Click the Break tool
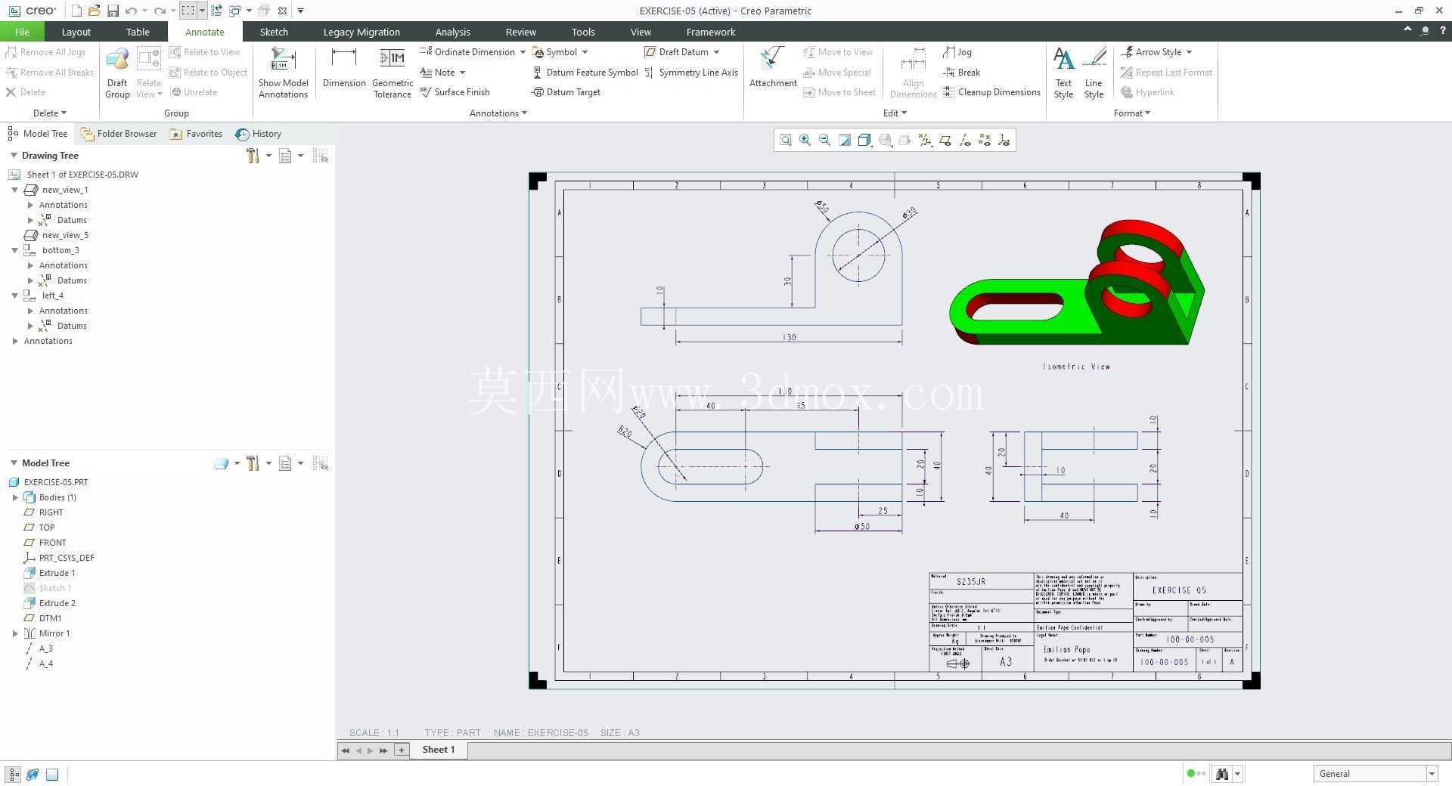Screen dimensions: 1452x786 961,73
